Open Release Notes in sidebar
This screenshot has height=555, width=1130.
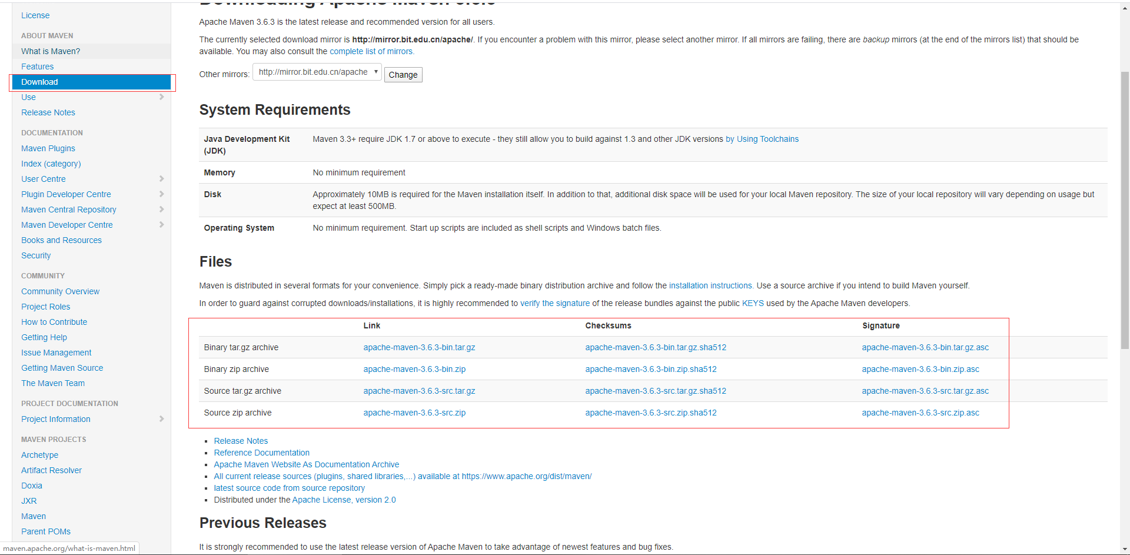48,112
